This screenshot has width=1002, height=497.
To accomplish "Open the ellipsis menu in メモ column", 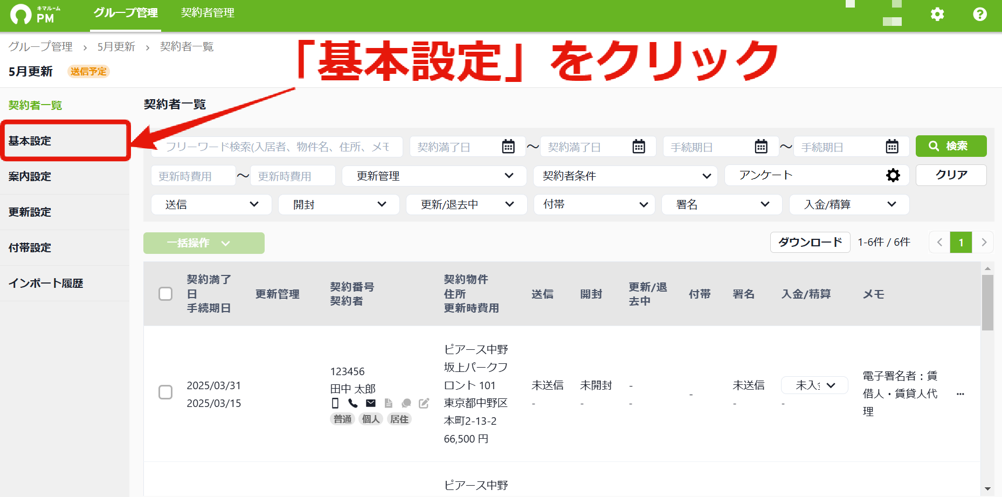I will (x=960, y=394).
